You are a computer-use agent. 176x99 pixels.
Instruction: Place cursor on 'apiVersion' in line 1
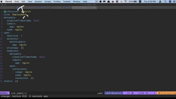11,12
